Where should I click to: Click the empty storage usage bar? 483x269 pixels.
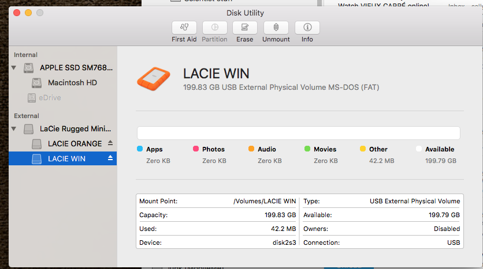point(299,133)
